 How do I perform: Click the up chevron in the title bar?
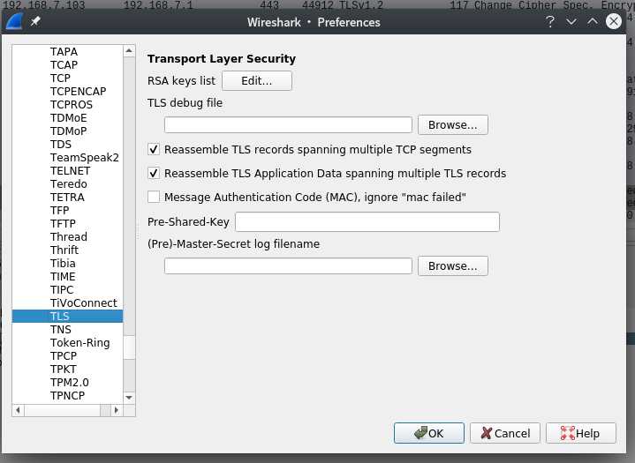[x=592, y=21]
